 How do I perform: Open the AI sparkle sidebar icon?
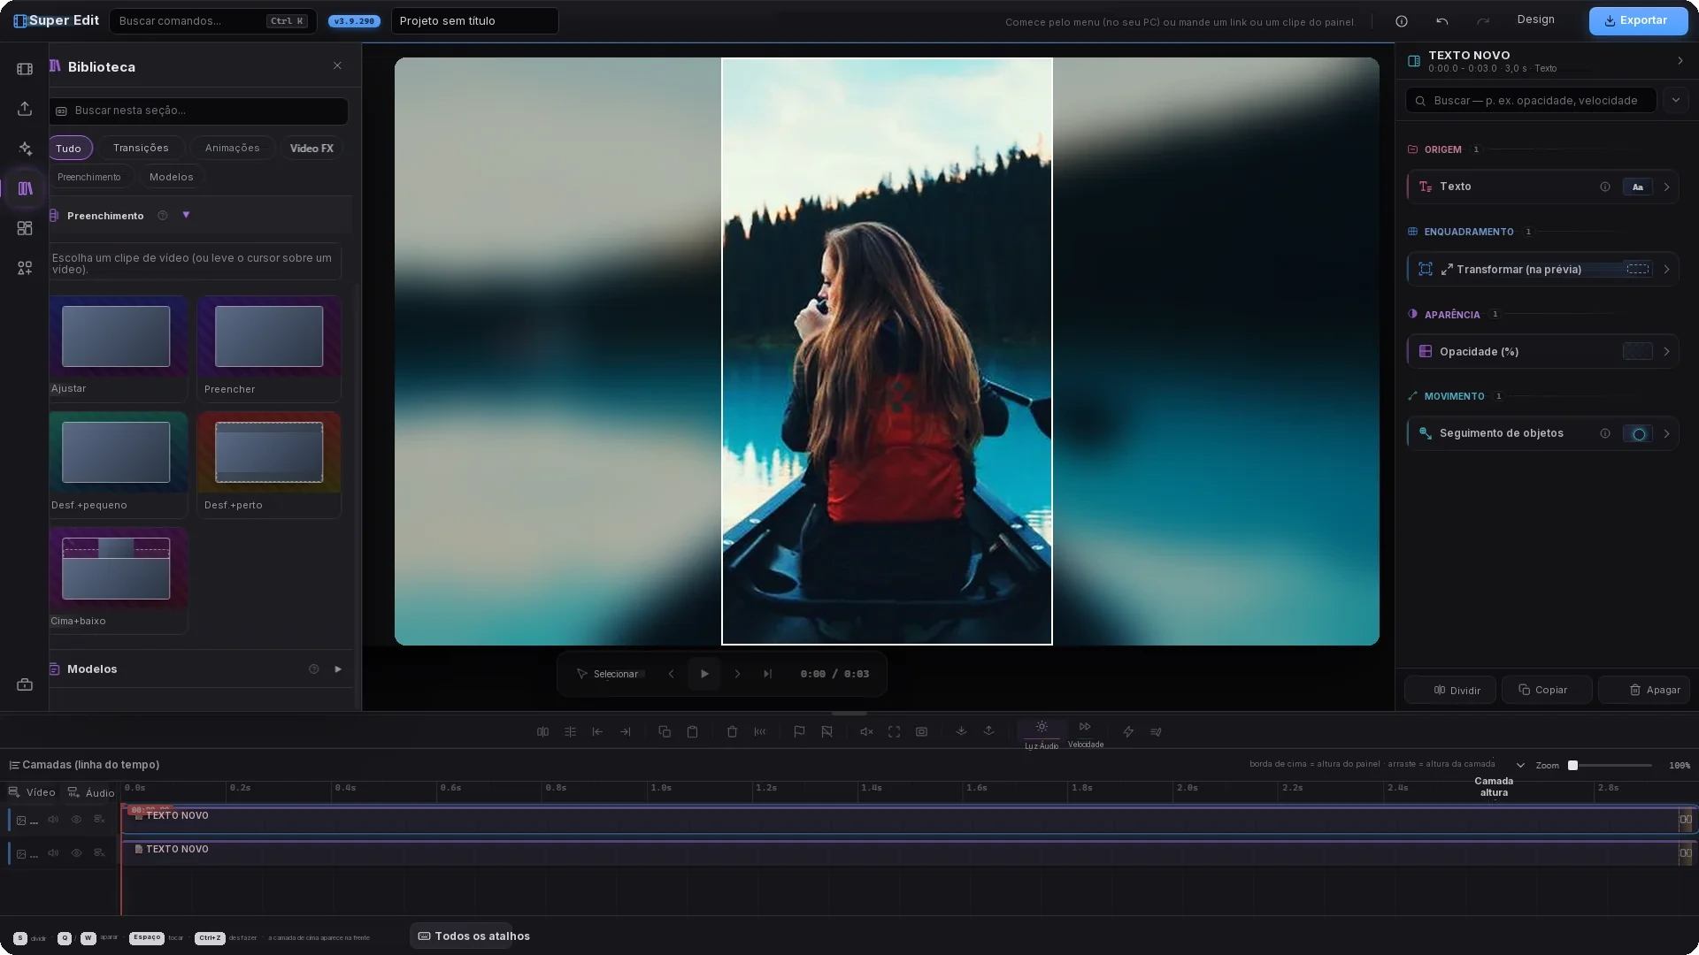(25, 149)
